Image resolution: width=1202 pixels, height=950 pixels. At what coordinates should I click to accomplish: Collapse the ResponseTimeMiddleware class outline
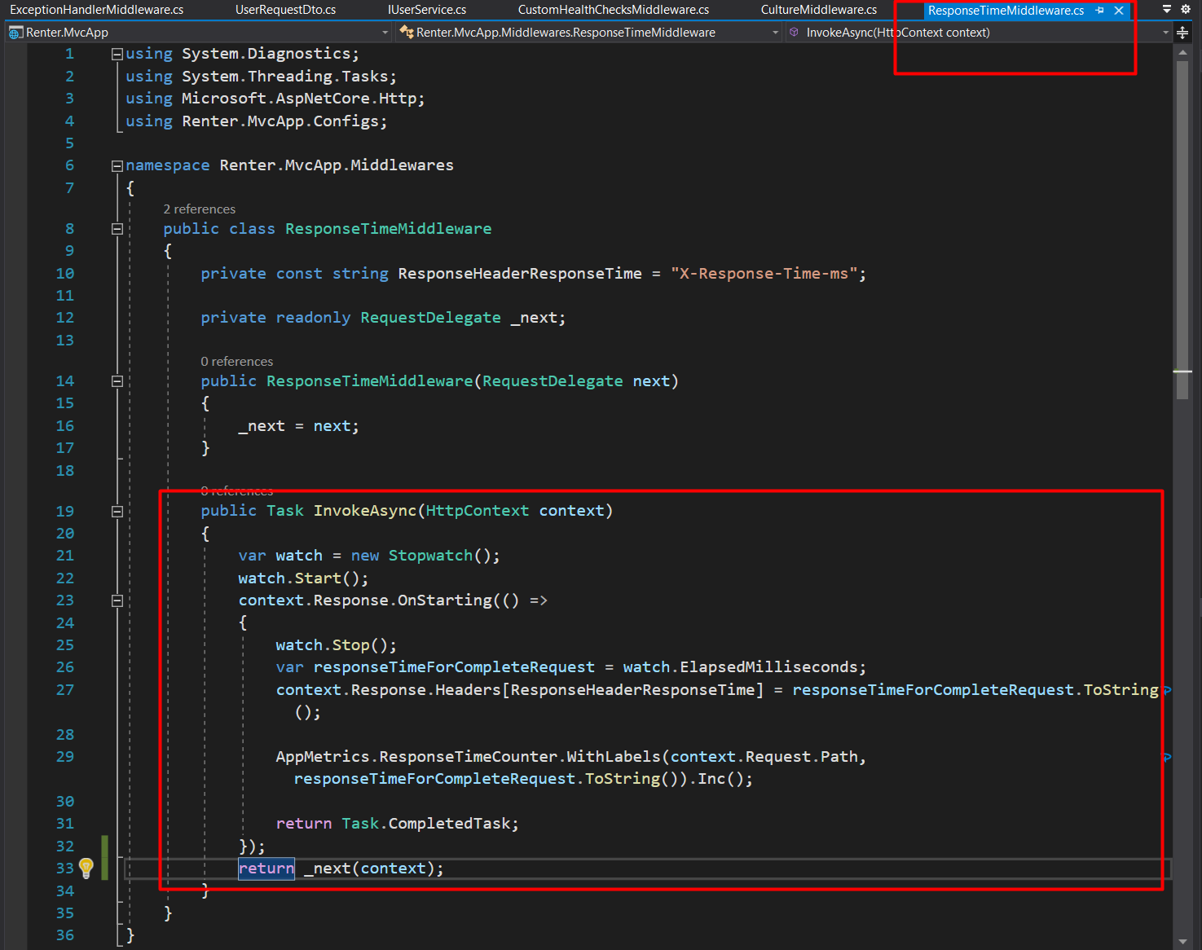117,229
